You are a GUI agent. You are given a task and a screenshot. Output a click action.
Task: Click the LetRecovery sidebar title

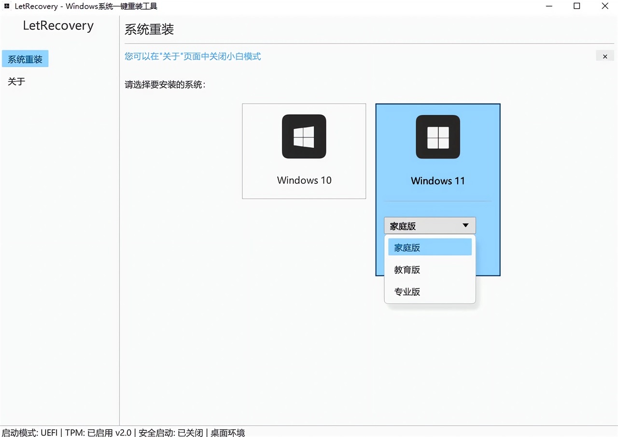click(x=58, y=26)
